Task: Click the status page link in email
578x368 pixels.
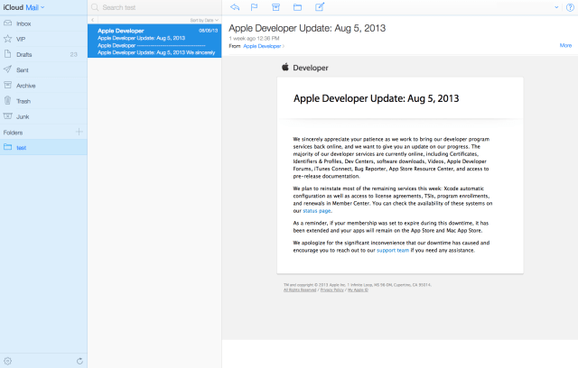Action: click(318, 210)
